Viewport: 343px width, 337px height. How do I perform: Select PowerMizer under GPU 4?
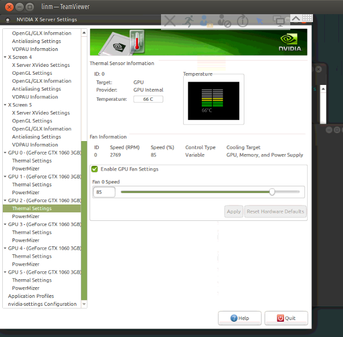point(26,264)
